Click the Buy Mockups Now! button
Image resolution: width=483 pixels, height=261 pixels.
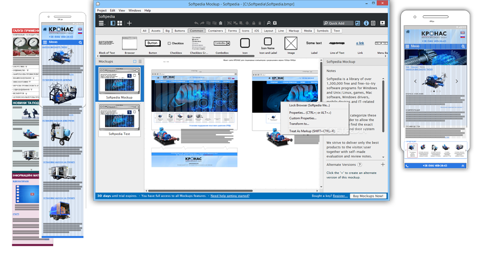pos(368,196)
